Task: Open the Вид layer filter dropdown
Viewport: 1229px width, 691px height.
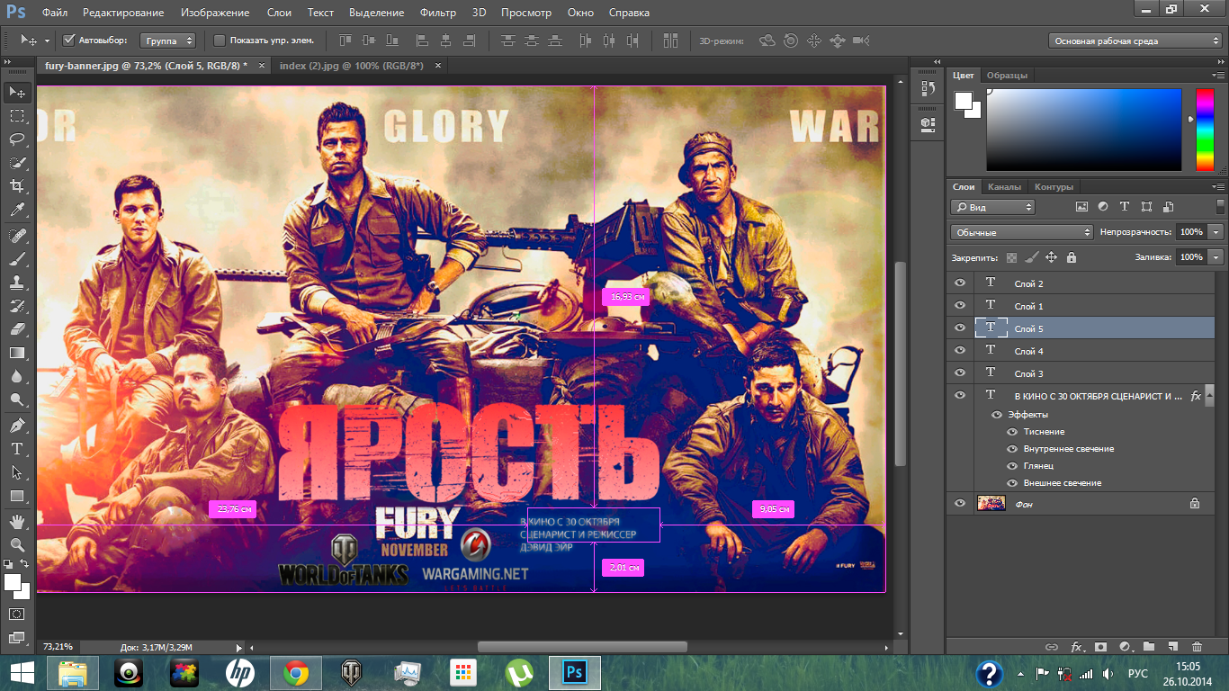Action: coord(993,207)
